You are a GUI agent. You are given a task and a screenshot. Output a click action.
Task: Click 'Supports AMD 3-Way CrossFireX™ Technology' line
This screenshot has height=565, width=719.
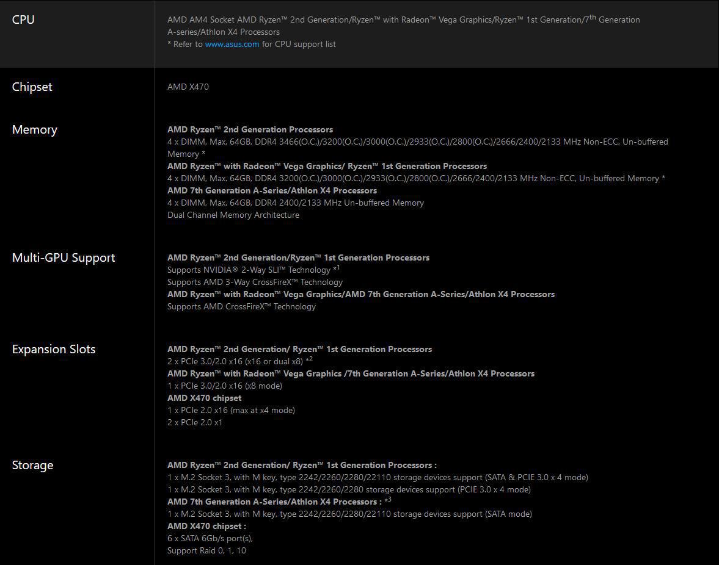255,282
